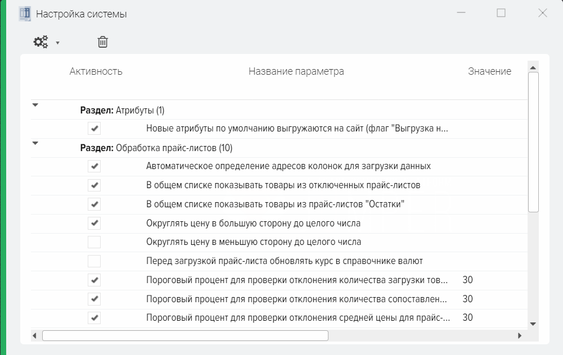Enable Округлять цену в меньшую сторону checkbox

[x=94, y=242]
